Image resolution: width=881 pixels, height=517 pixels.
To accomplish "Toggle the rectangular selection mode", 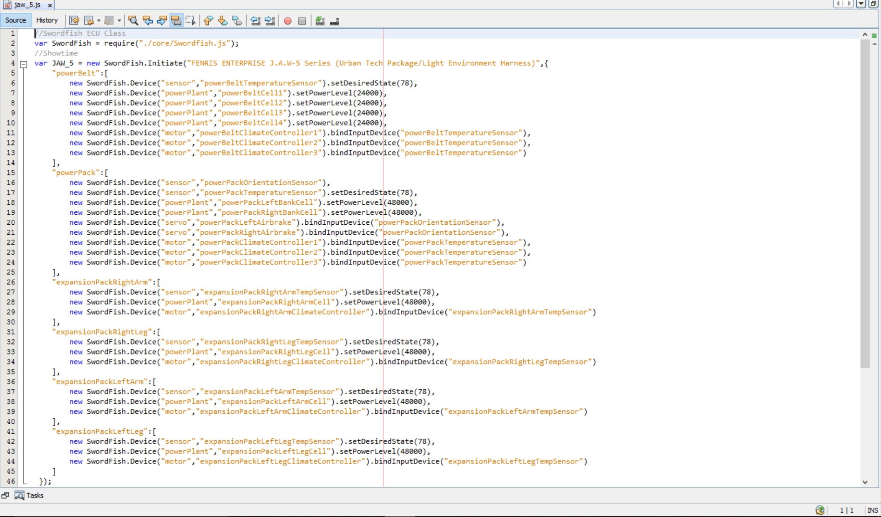I will (x=190, y=20).
